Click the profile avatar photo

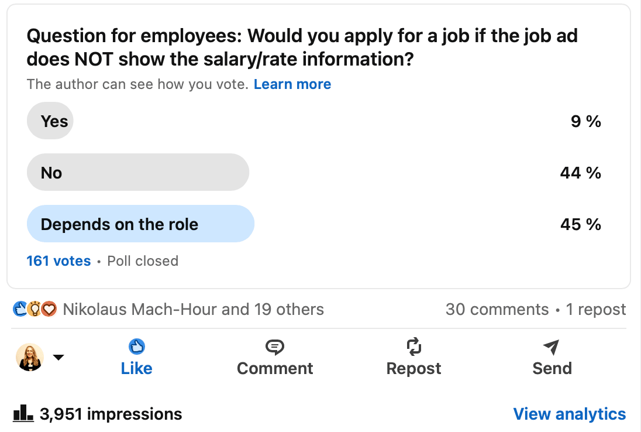(30, 357)
